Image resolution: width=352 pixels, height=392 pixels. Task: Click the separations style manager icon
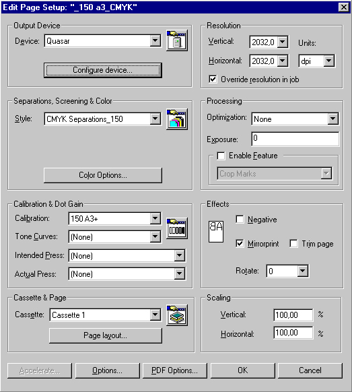(177, 119)
